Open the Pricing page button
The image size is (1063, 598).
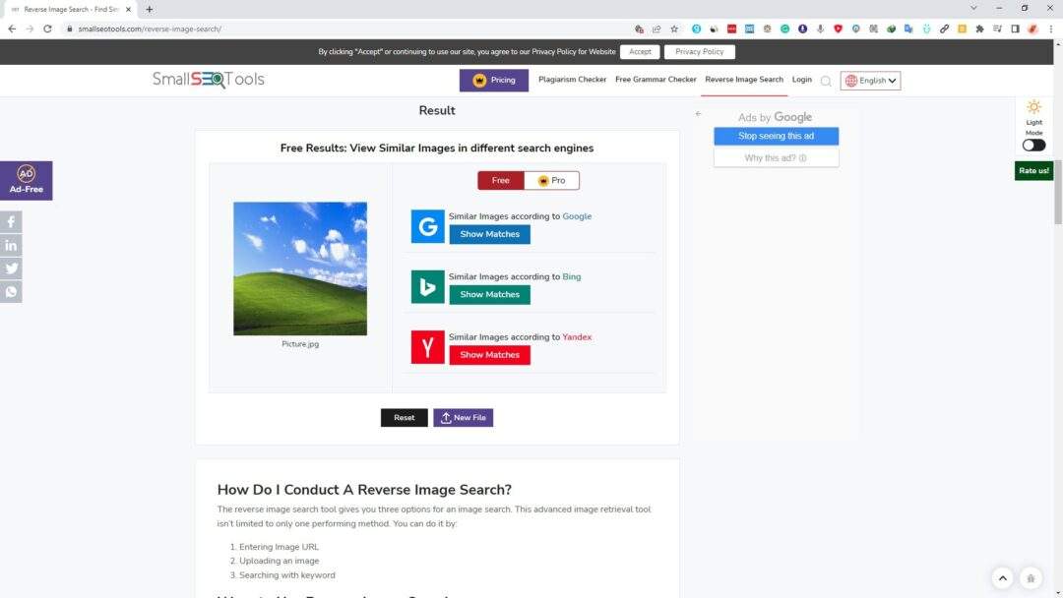[x=493, y=80]
